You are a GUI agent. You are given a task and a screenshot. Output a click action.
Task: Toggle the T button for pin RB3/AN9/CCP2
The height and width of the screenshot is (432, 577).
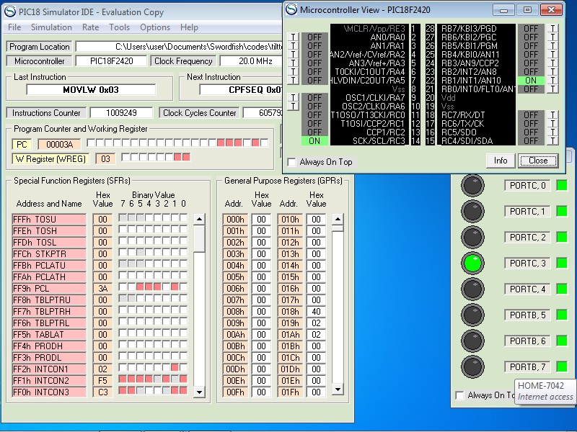[x=552, y=63]
